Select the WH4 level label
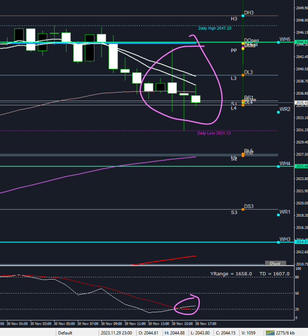 [285, 163]
